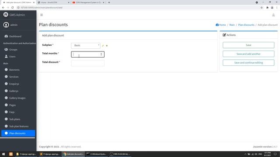Select Plan discounts in the sidebar

point(18,133)
